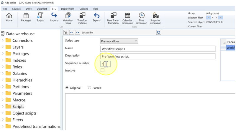Click the refresh button next to Locked by
236x131 pixels.
click(158, 32)
